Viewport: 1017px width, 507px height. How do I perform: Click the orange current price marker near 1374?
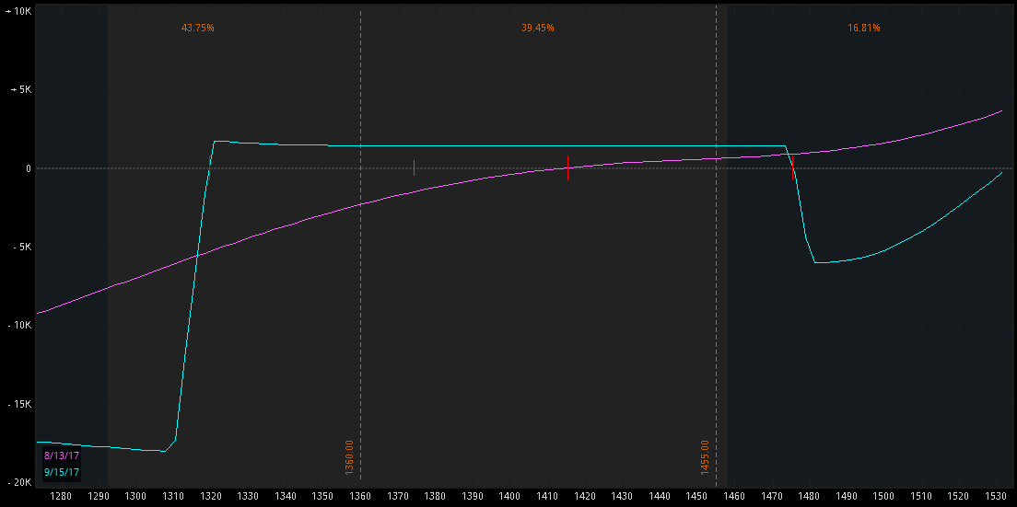(414, 167)
